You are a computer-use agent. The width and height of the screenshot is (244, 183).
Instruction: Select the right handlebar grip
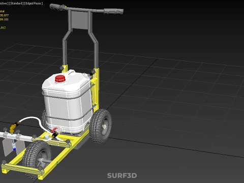(114, 11)
